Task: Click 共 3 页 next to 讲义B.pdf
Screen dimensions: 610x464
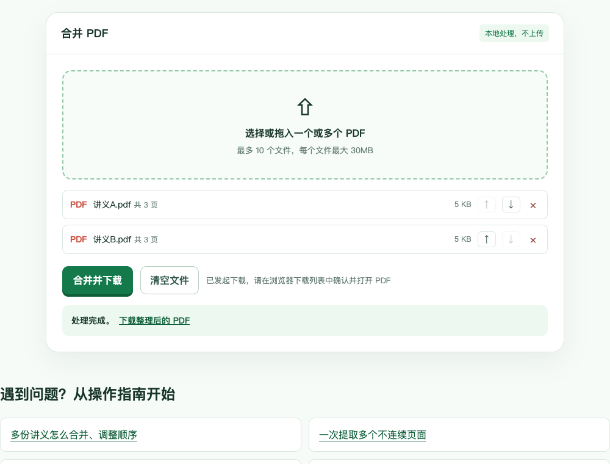Action: pos(146,240)
